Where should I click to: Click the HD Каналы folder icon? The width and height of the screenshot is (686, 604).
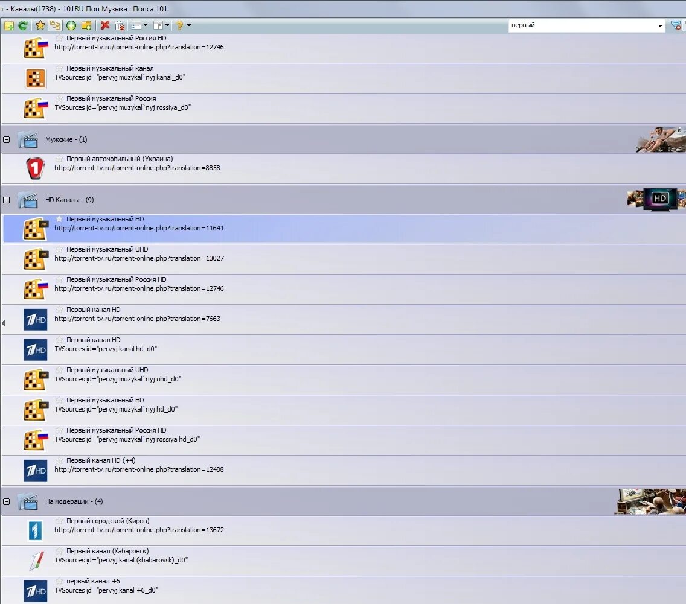[x=28, y=200]
